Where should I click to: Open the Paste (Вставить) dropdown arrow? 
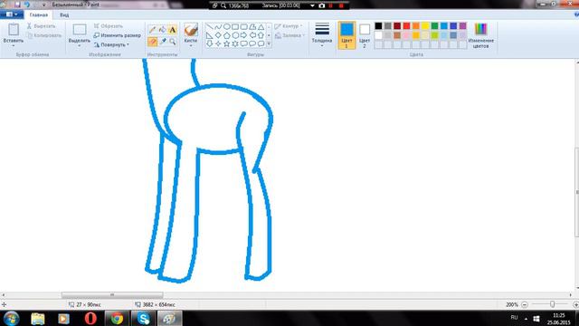[x=14, y=46]
